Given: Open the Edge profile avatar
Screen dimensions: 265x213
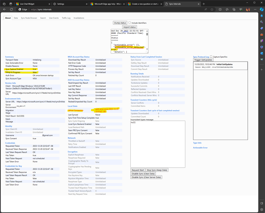Looking at the screenshot, I should pyautogui.click(x=248, y=9).
